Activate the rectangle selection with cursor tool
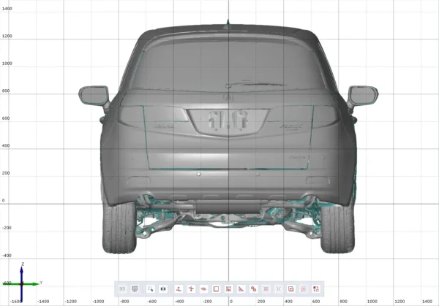 click(151, 288)
